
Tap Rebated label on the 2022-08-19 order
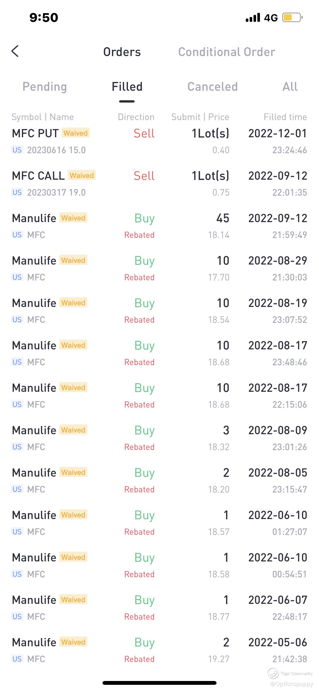pos(139,320)
